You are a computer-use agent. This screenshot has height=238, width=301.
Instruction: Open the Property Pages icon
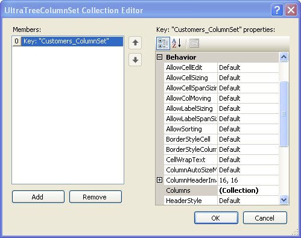point(194,43)
